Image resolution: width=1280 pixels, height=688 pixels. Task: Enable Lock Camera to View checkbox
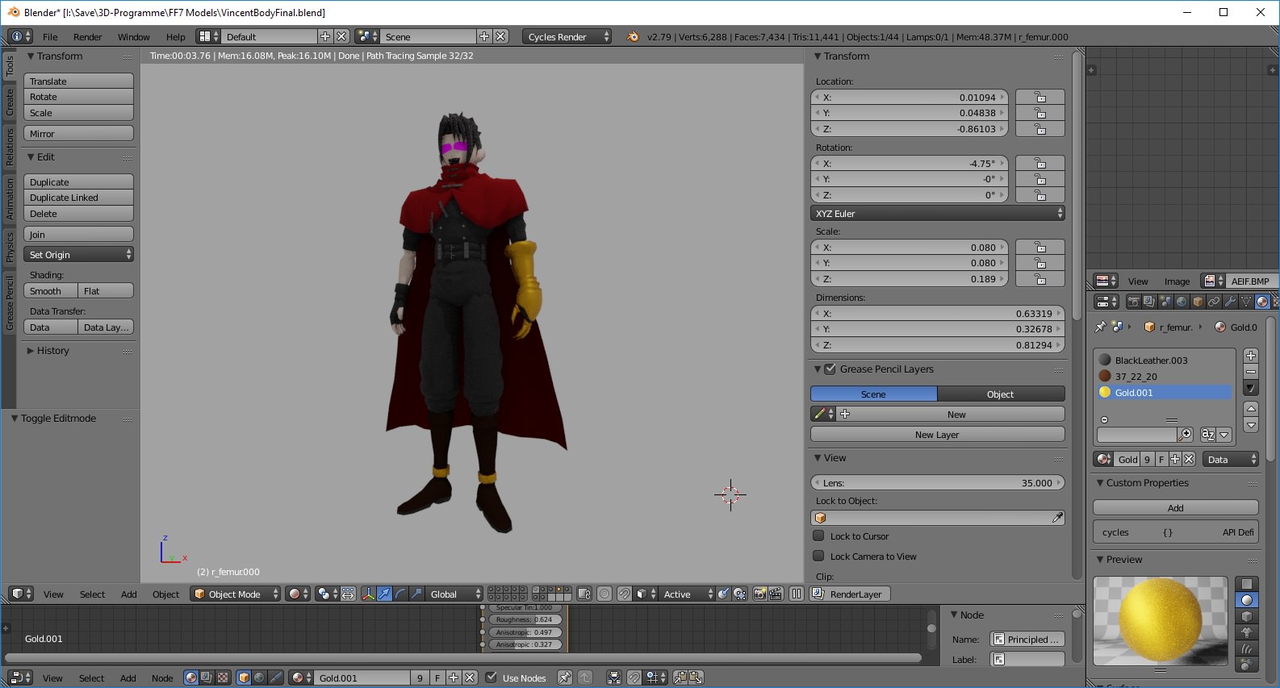[818, 556]
